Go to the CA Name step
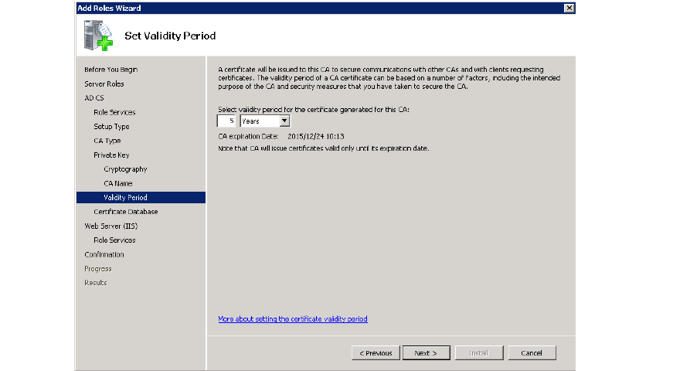 click(118, 183)
